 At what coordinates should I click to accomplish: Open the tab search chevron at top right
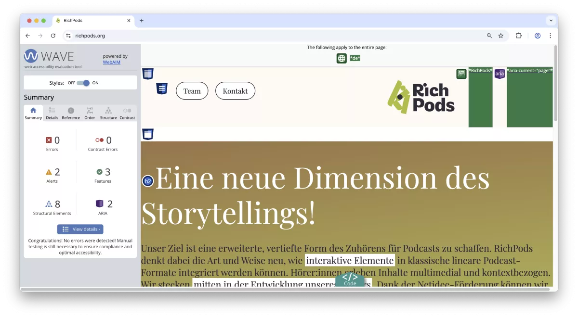(x=551, y=20)
